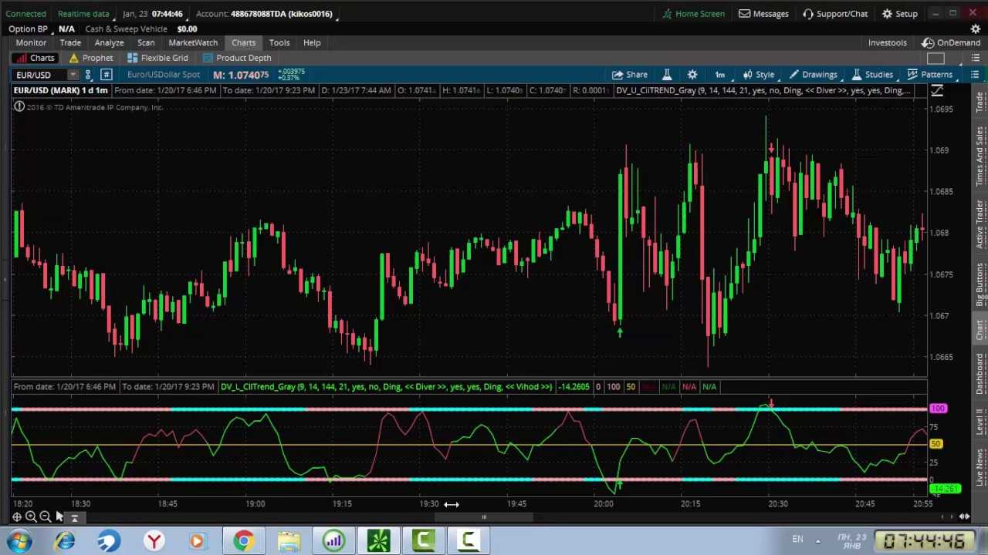Open the Active Trader side panel
Viewport: 988px width, 555px height.
(x=980, y=224)
